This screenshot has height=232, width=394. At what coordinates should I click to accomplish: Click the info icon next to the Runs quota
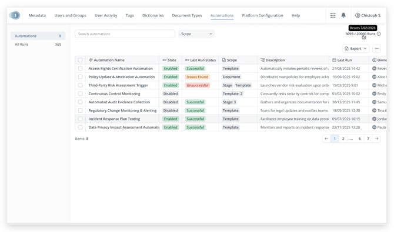point(379,33)
